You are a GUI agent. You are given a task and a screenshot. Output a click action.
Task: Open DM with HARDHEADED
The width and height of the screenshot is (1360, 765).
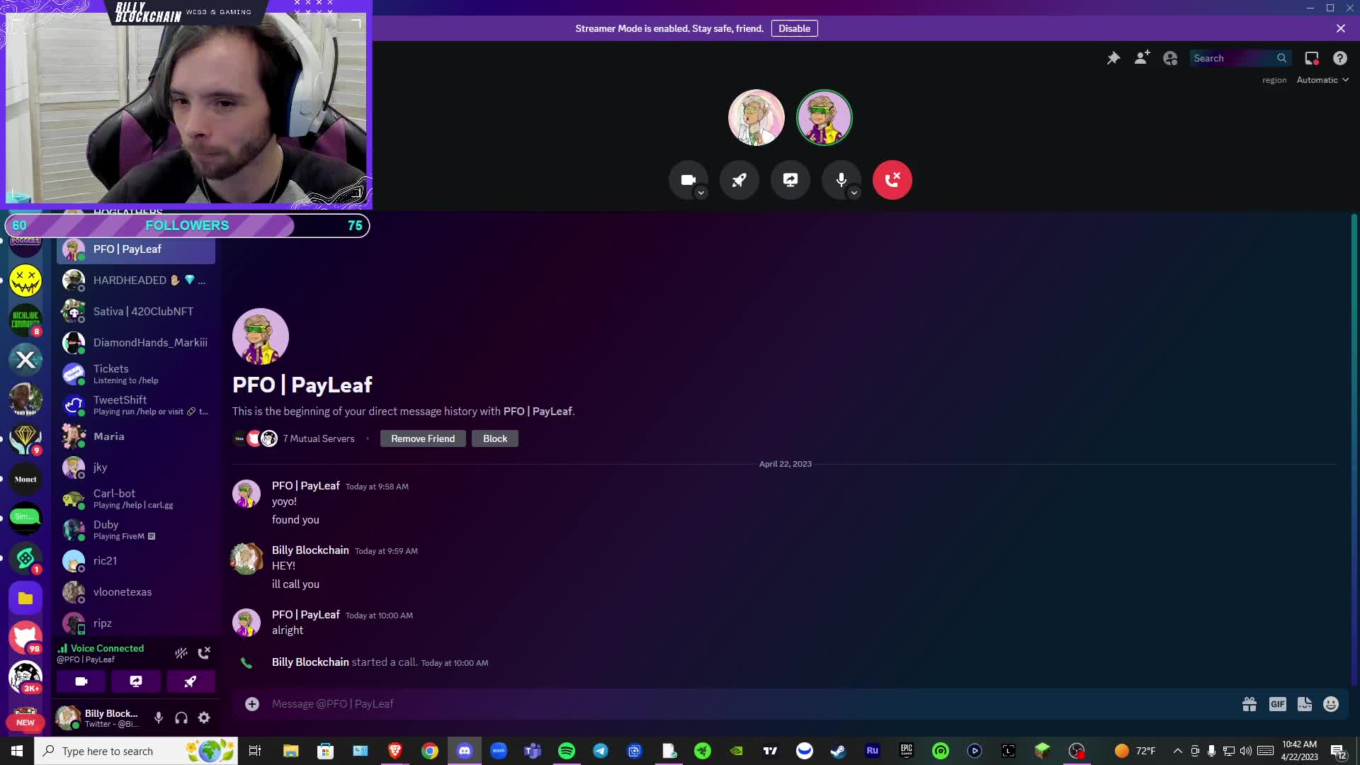pos(136,280)
